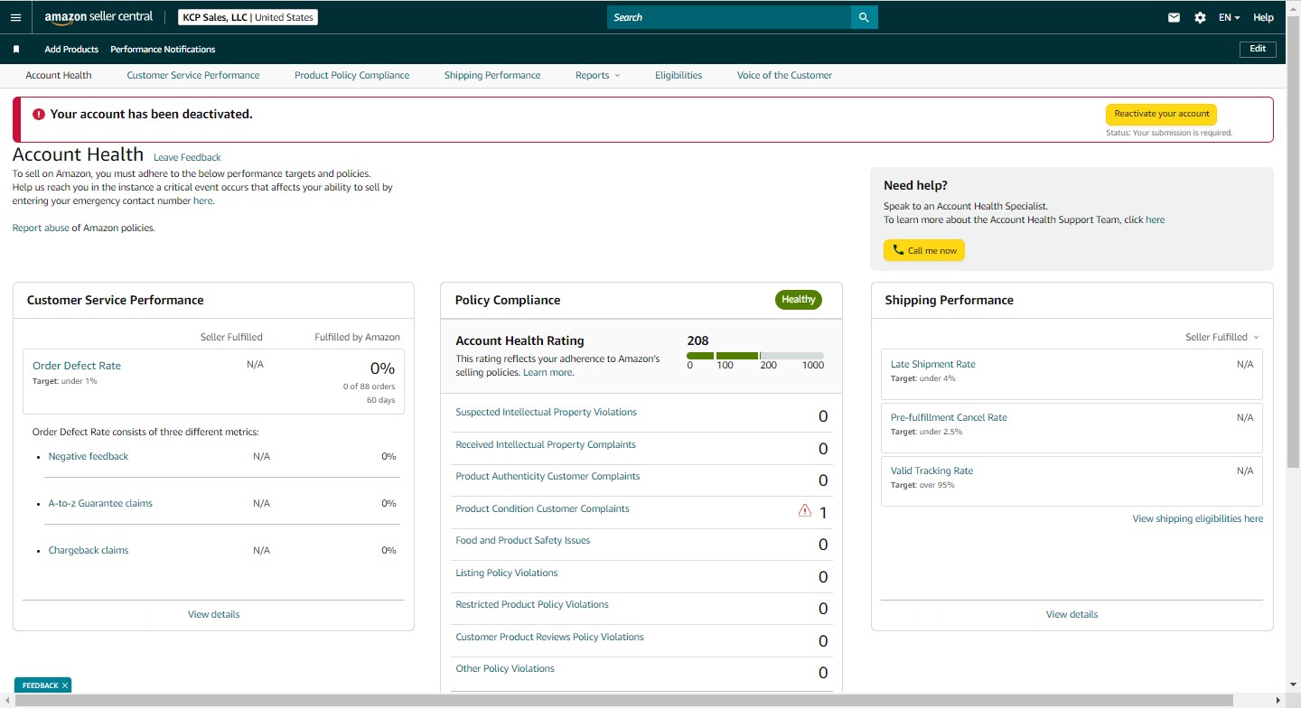Viewport: 1301px width, 708px height.
Task: Open the Voice of the Customer tab
Action: (x=784, y=76)
